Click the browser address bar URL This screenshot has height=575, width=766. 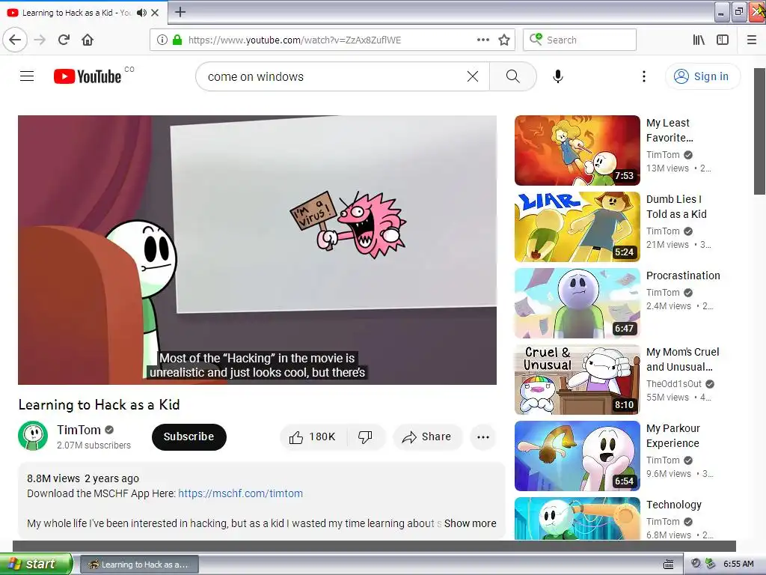point(295,40)
